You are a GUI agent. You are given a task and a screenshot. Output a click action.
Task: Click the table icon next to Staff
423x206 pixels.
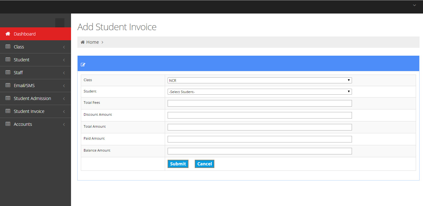point(8,72)
